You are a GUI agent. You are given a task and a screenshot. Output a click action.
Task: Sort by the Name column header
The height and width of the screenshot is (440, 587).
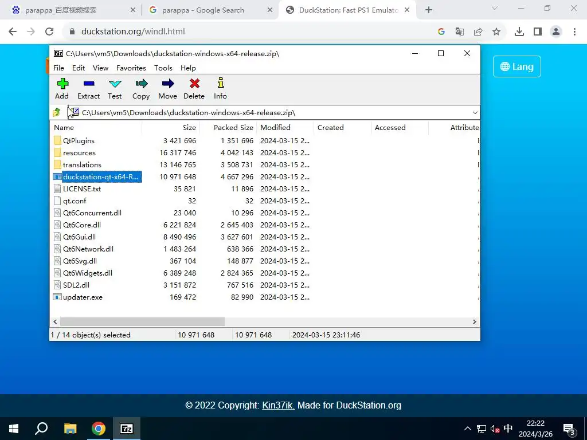(x=96, y=128)
